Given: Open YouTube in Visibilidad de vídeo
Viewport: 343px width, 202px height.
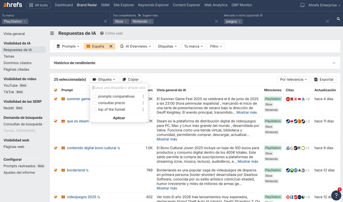Looking at the screenshot, I should [x=11, y=85].
